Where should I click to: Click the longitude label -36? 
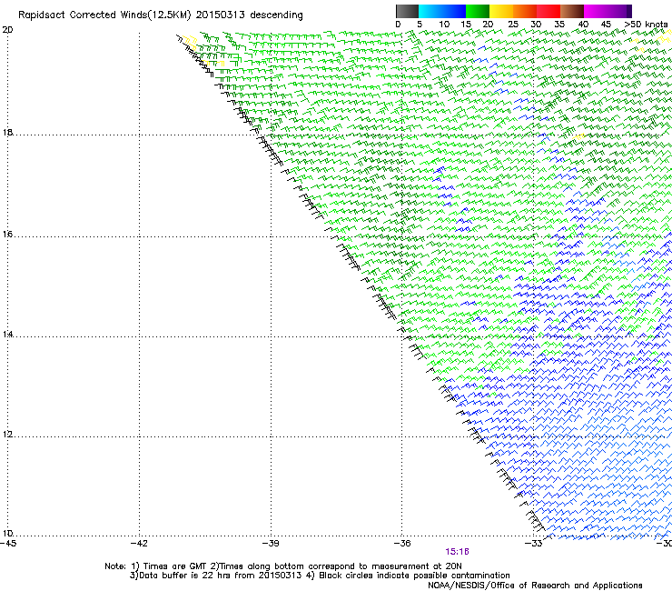pos(402,544)
